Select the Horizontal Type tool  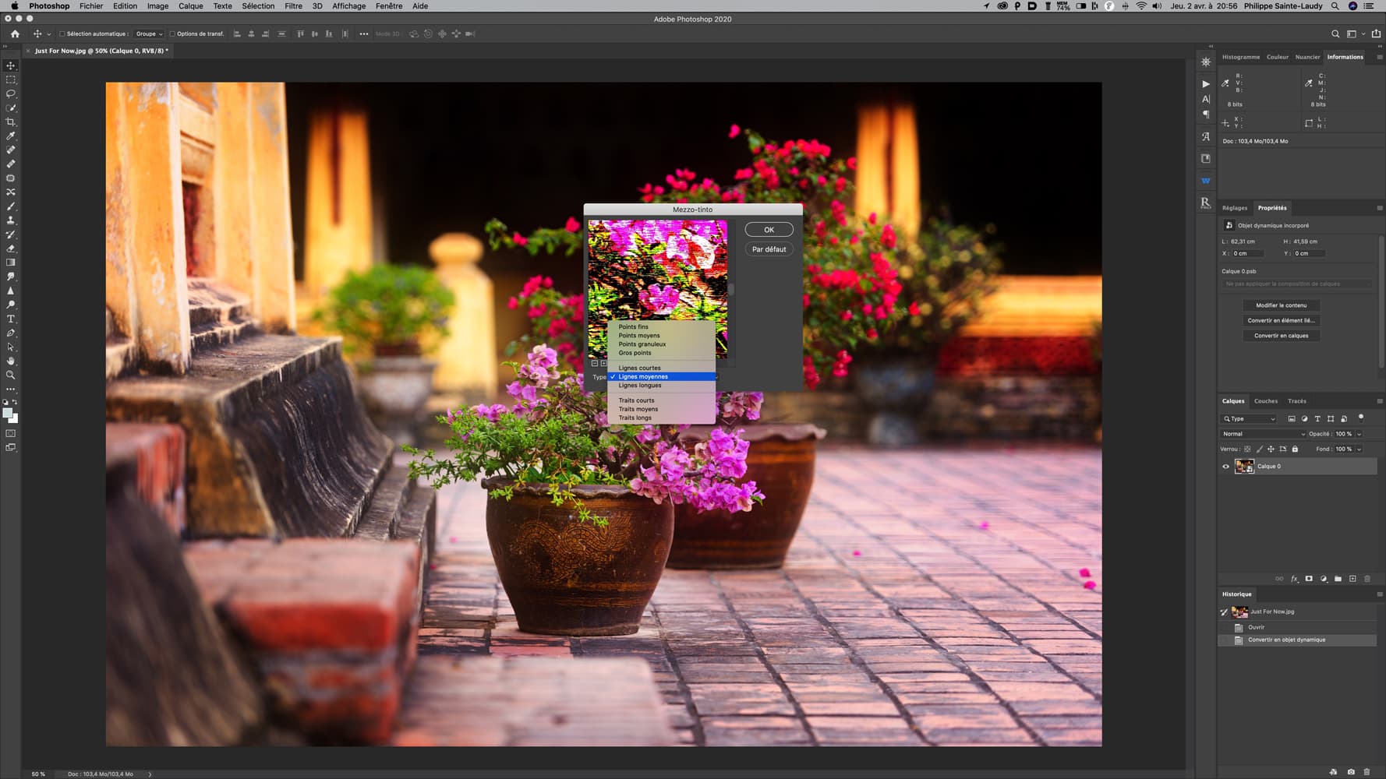(x=11, y=319)
